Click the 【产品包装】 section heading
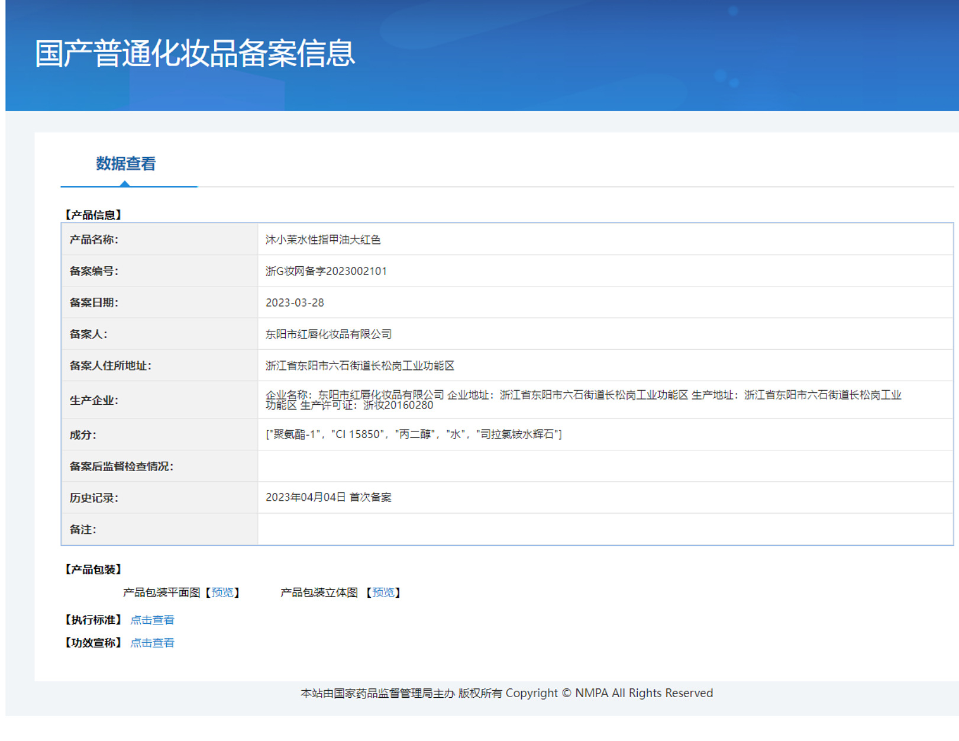Image resolution: width=959 pixels, height=741 pixels. click(x=93, y=569)
